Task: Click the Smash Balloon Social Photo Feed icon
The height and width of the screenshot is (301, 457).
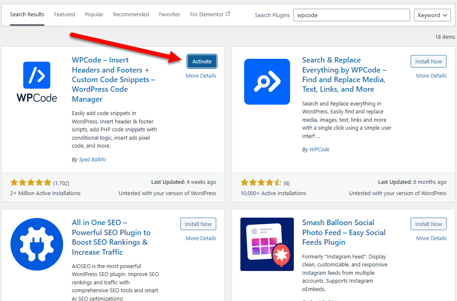Action: [267, 244]
